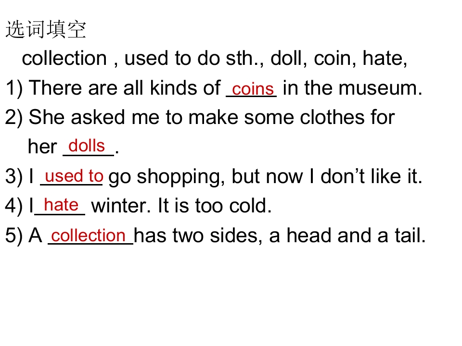Click the red answer "dolls" in sentence 2
Screen dimensions: 462x346
[x=87, y=146]
